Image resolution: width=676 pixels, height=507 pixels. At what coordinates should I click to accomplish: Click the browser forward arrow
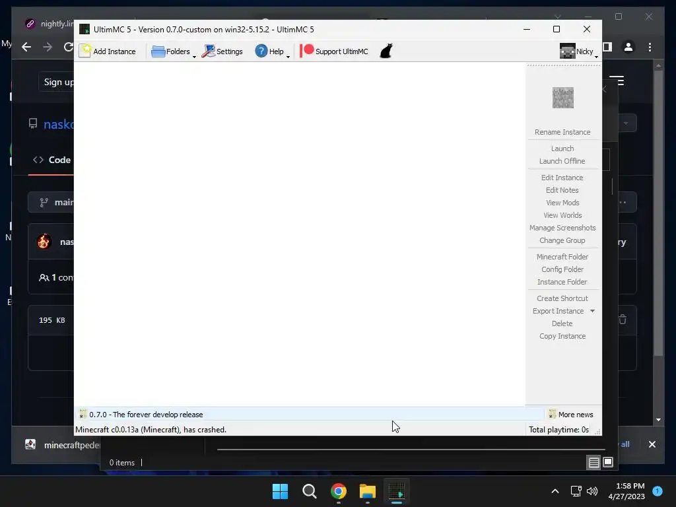click(48, 47)
